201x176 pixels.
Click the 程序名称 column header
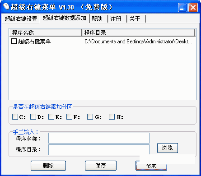point(46,32)
